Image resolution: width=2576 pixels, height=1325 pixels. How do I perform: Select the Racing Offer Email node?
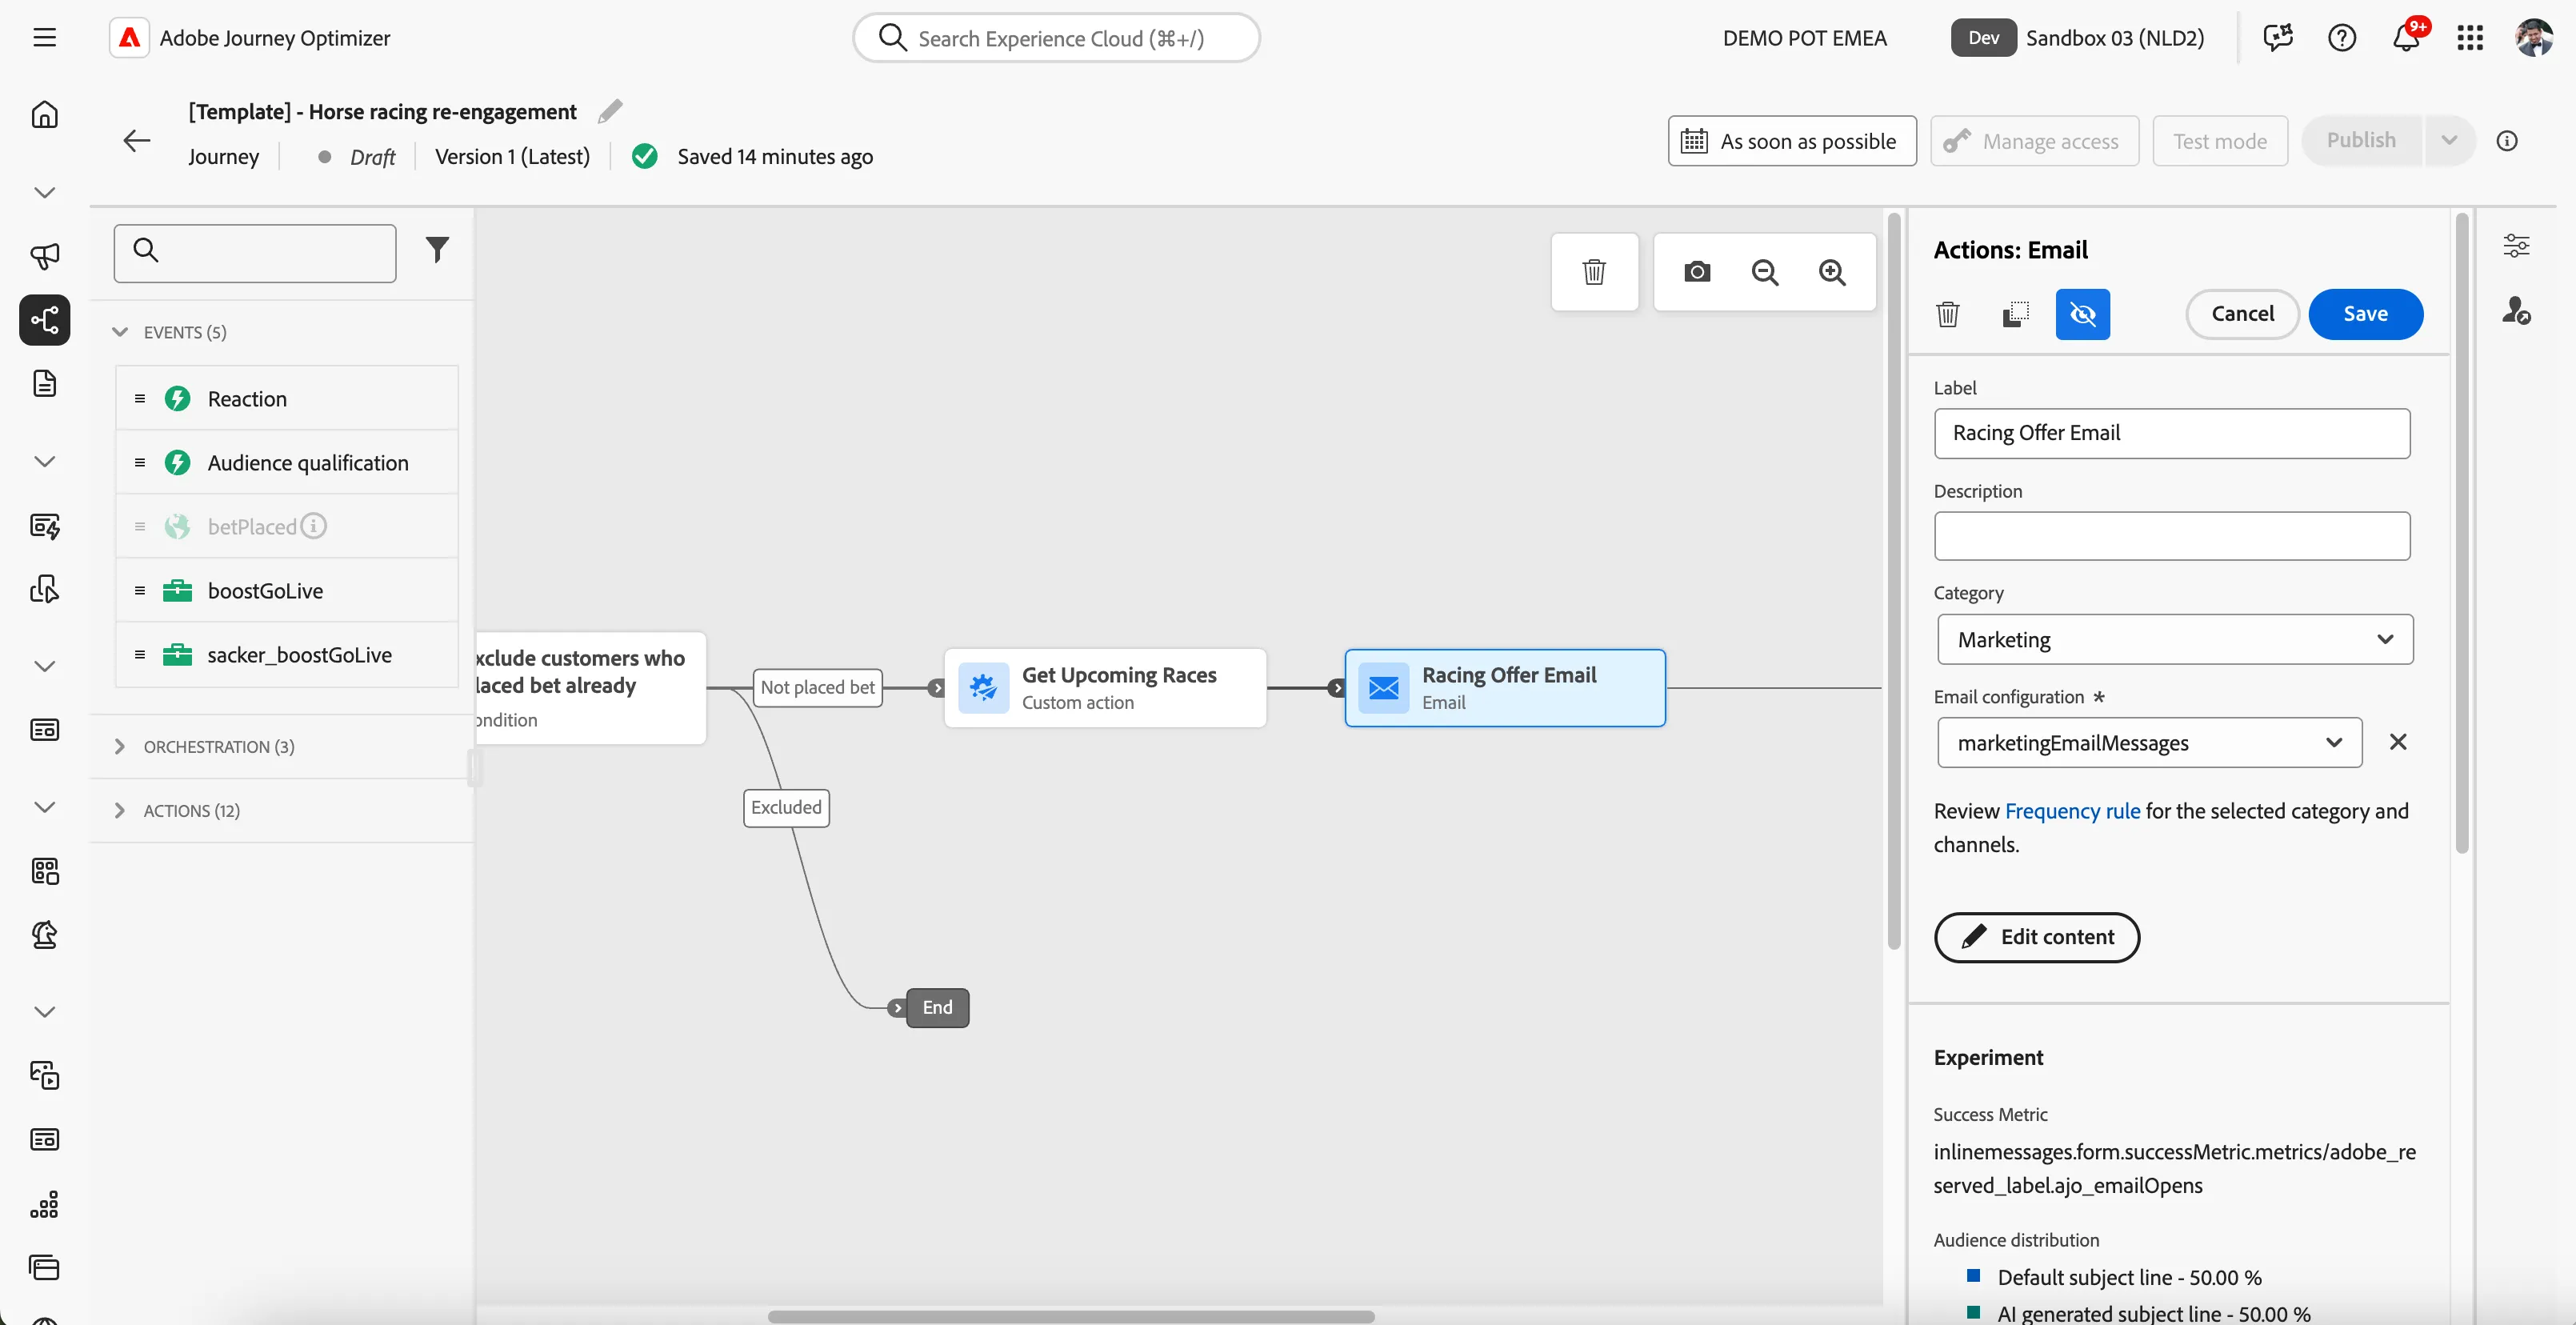pos(1505,688)
